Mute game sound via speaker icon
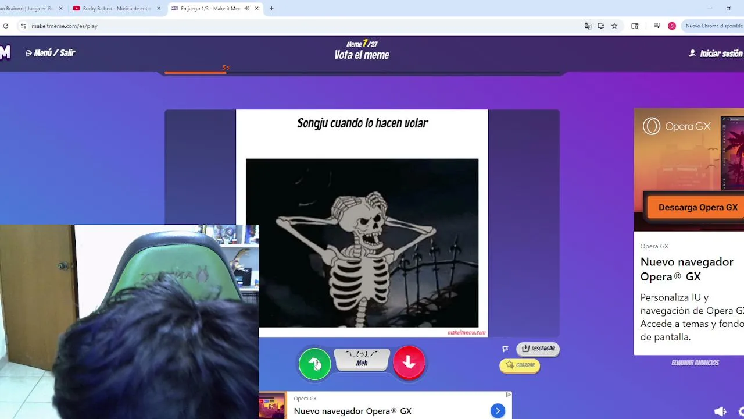This screenshot has width=744, height=419. (x=720, y=411)
